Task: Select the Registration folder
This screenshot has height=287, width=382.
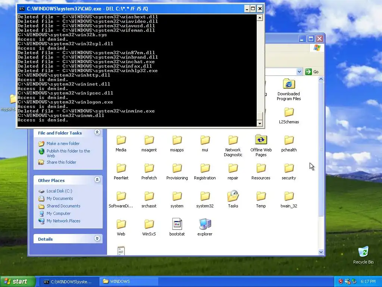Action: tap(205, 172)
